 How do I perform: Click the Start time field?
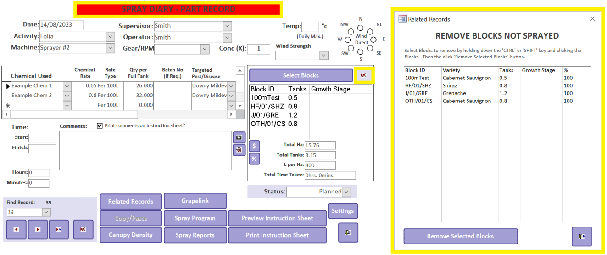[42, 138]
